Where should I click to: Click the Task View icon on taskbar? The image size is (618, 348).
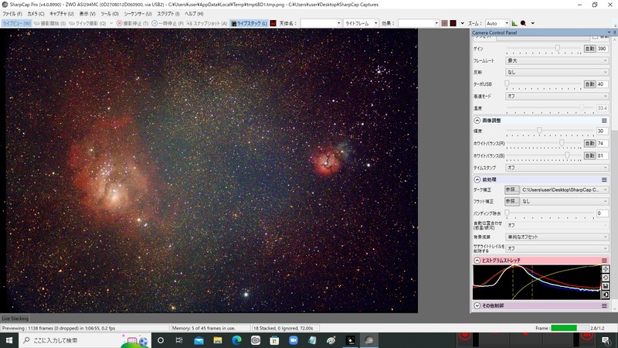tap(179, 340)
